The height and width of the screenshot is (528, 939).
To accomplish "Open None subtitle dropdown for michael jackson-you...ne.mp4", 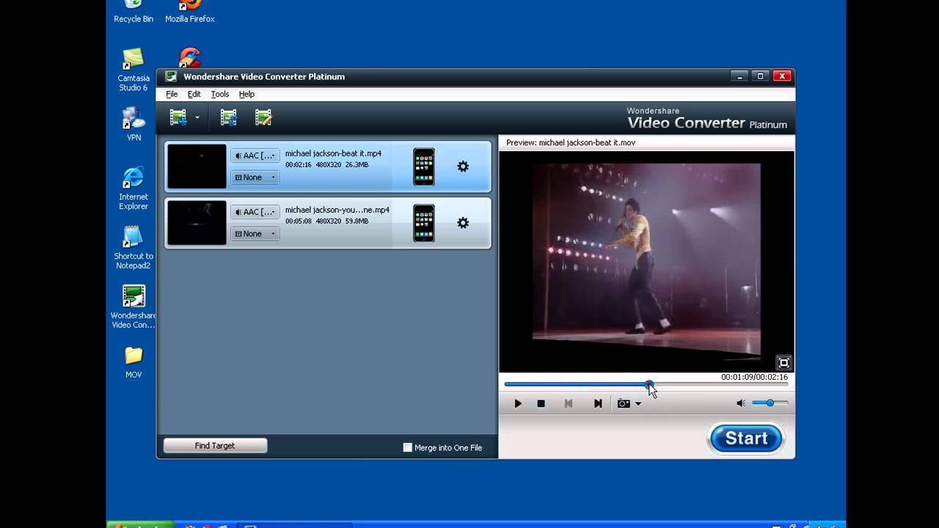I will pyautogui.click(x=255, y=234).
